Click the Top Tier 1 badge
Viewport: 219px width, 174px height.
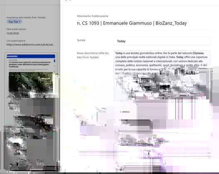(x=14, y=22)
